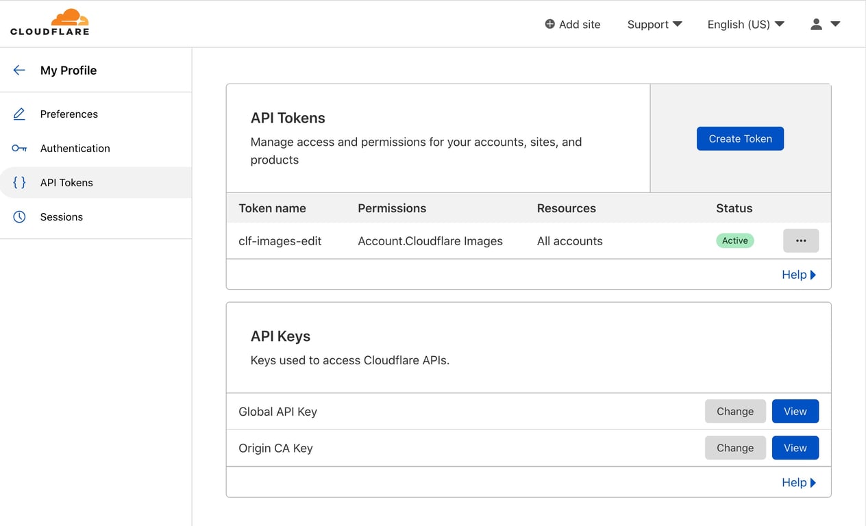Click the Active status badge
Screen dimensions: 866x526
[734, 241]
